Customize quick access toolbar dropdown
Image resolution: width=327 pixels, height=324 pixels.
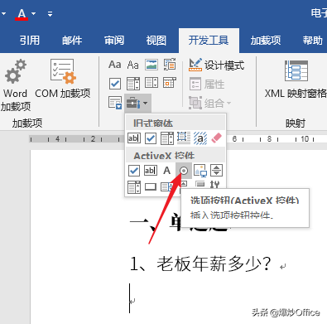(50, 13)
